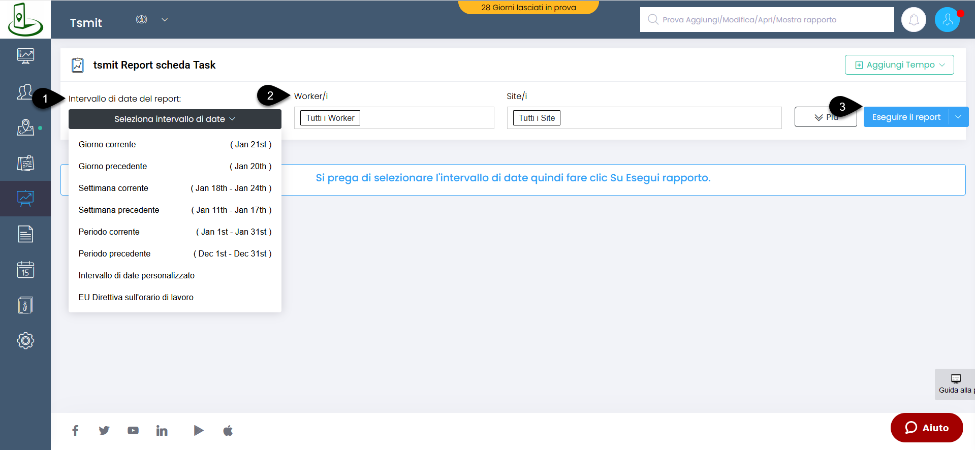975x450 pixels.
Task: Click the document icon in sidebar
Action: pos(25,234)
